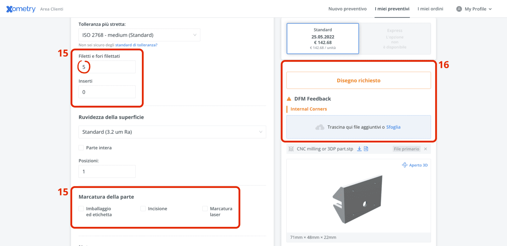Click the € 142.68 price text
Viewport: 507px width, 246px height.
pyautogui.click(x=323, y=42)
